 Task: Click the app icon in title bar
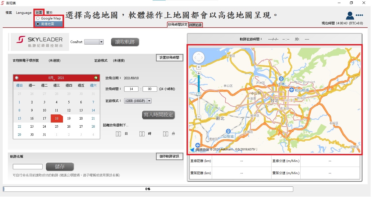3,3
